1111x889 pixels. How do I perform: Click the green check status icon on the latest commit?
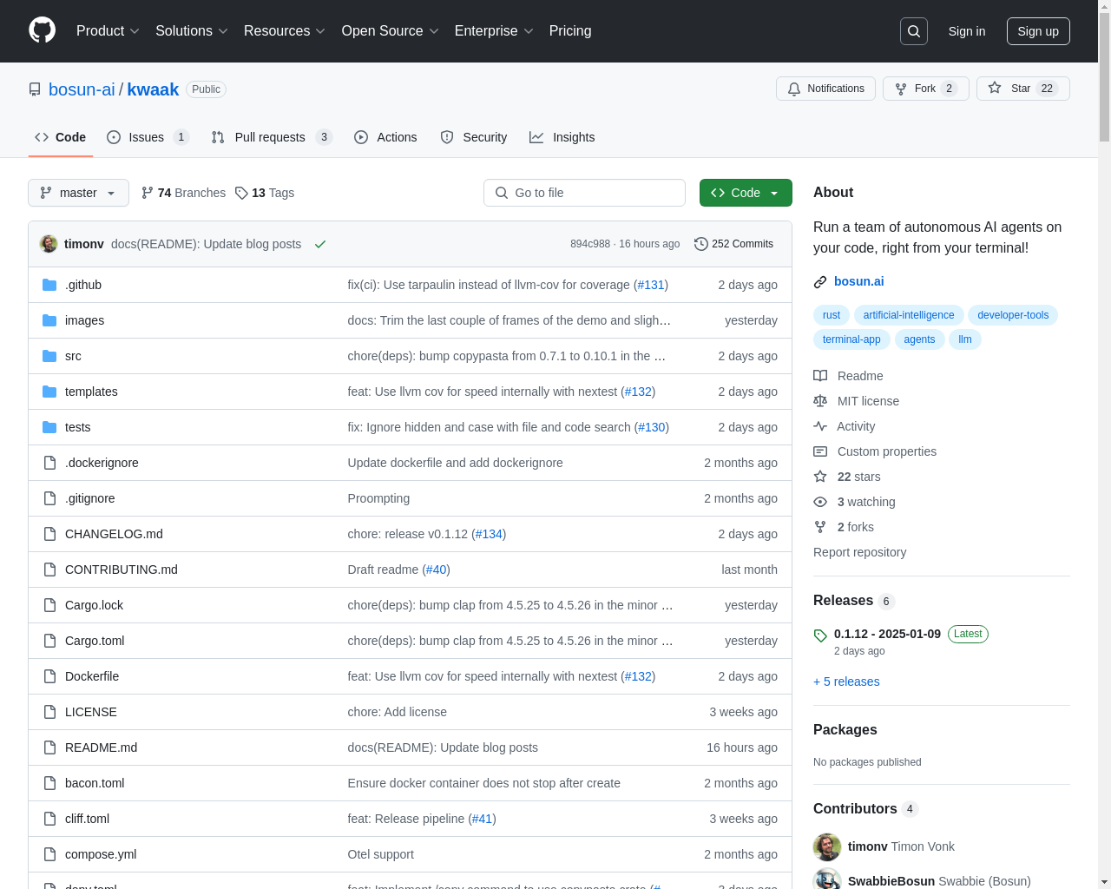click(320, 244)
